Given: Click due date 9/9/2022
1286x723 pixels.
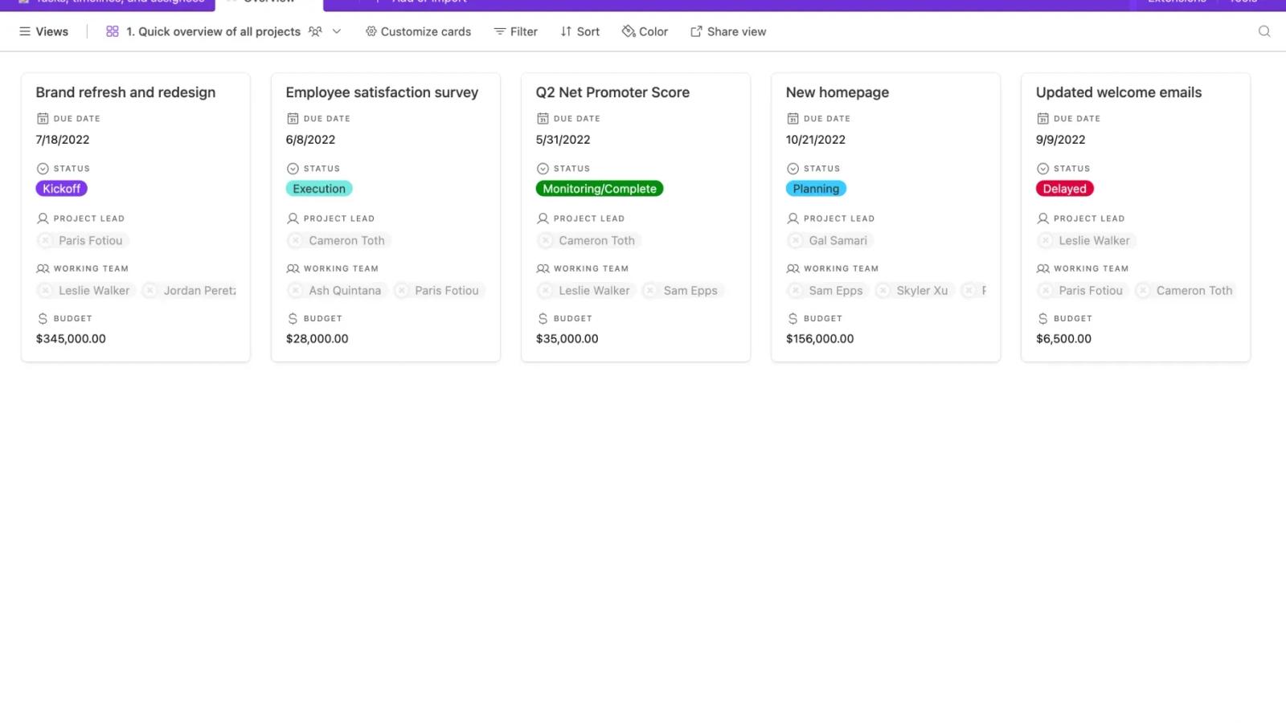Looking at the screenshot, I should point(1060,139).
